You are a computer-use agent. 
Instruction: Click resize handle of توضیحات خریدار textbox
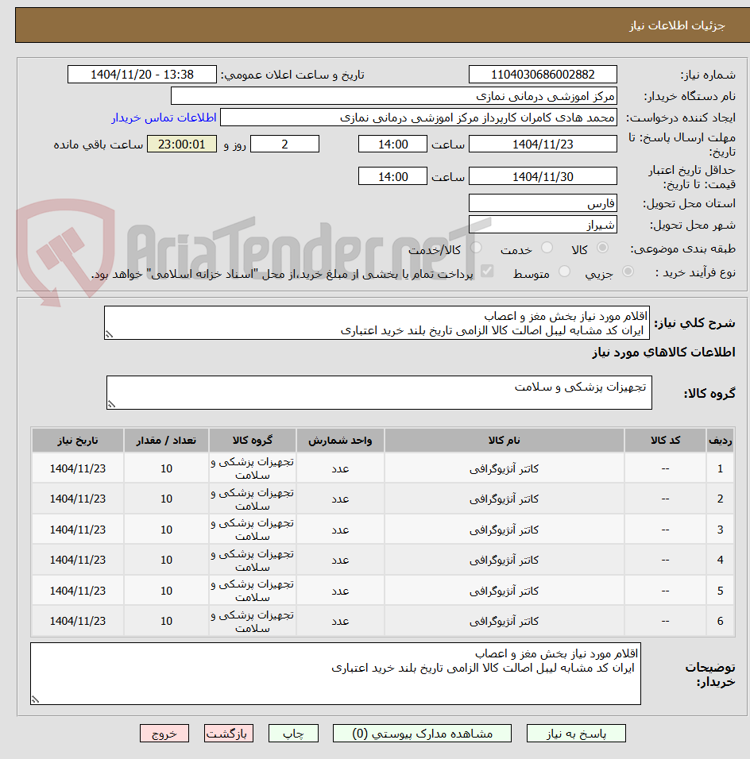pos(35,699)
